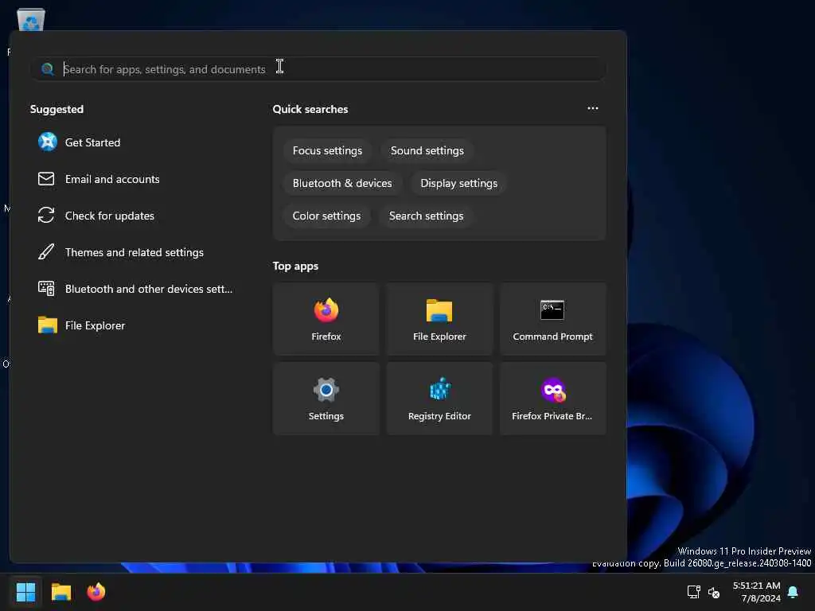The height and width of the screenshot is (611, 815).
Task: Open Display settings quick search
Action: (459, 184)
